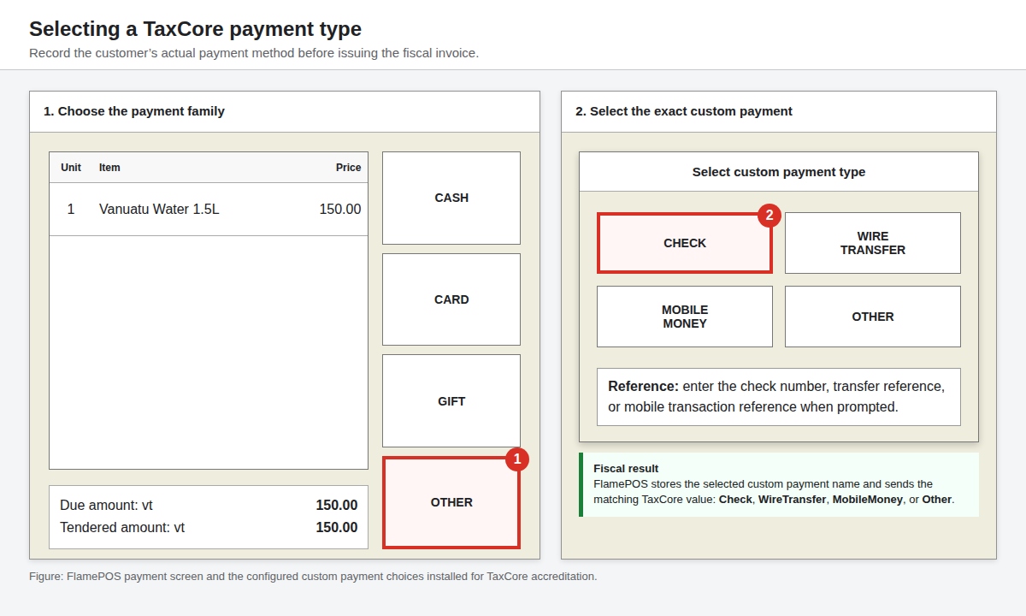
Task: Click the unit quantity 1 cell
Action: [71, 210]
